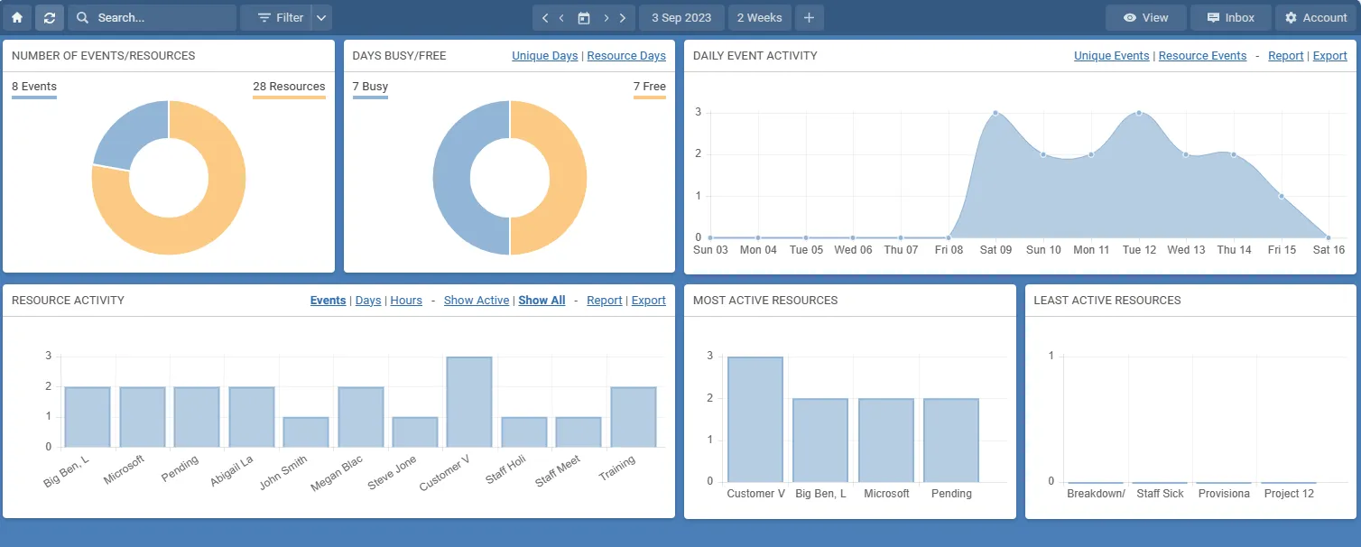Export the Resource Activity data

click(648, 301)
